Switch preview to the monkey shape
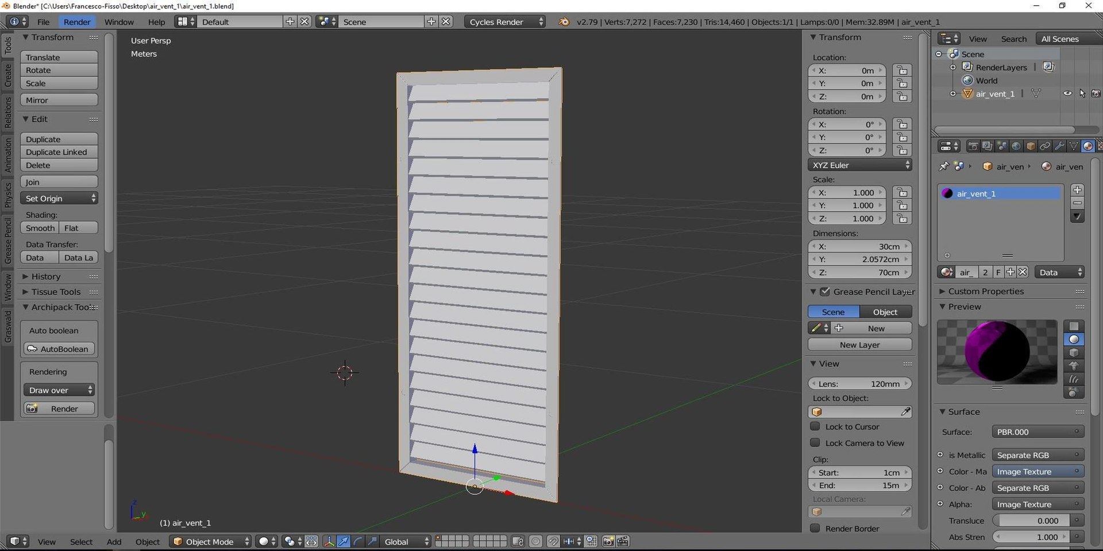Screen dimensions: 1103x551 (x=1074, y=366)
